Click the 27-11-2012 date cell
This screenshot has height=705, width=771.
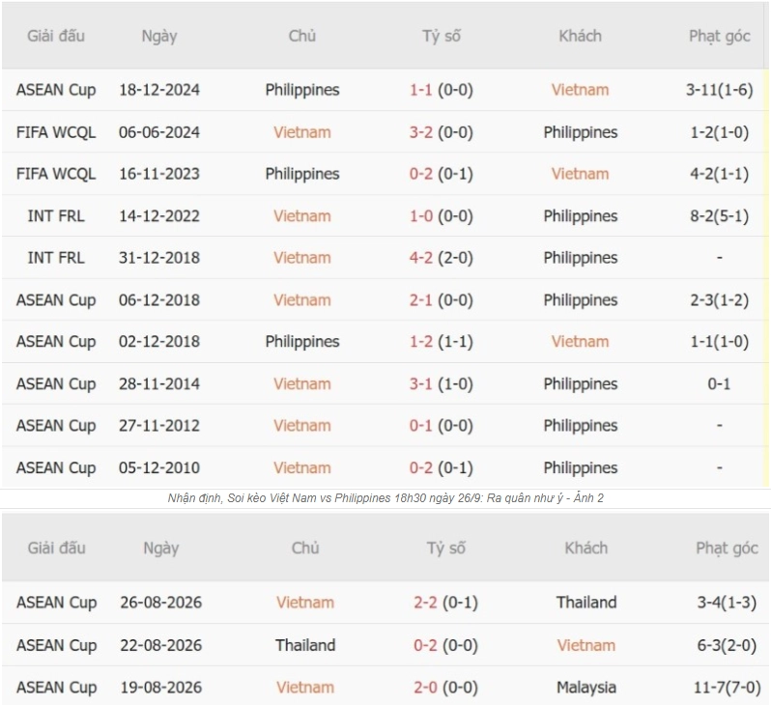point(159,426)
